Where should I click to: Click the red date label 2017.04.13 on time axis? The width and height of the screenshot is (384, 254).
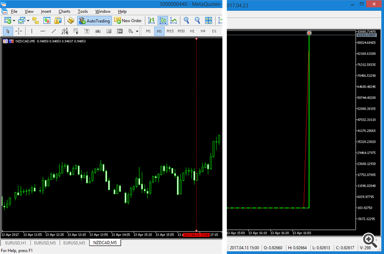[x=196, y=235]
